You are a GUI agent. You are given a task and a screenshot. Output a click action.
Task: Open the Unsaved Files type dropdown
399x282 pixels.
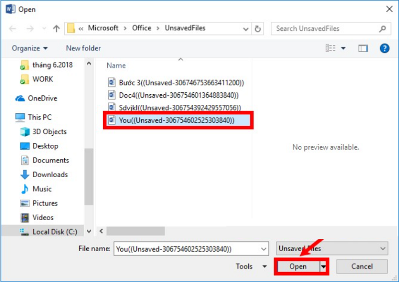click(x=332, y=249)
